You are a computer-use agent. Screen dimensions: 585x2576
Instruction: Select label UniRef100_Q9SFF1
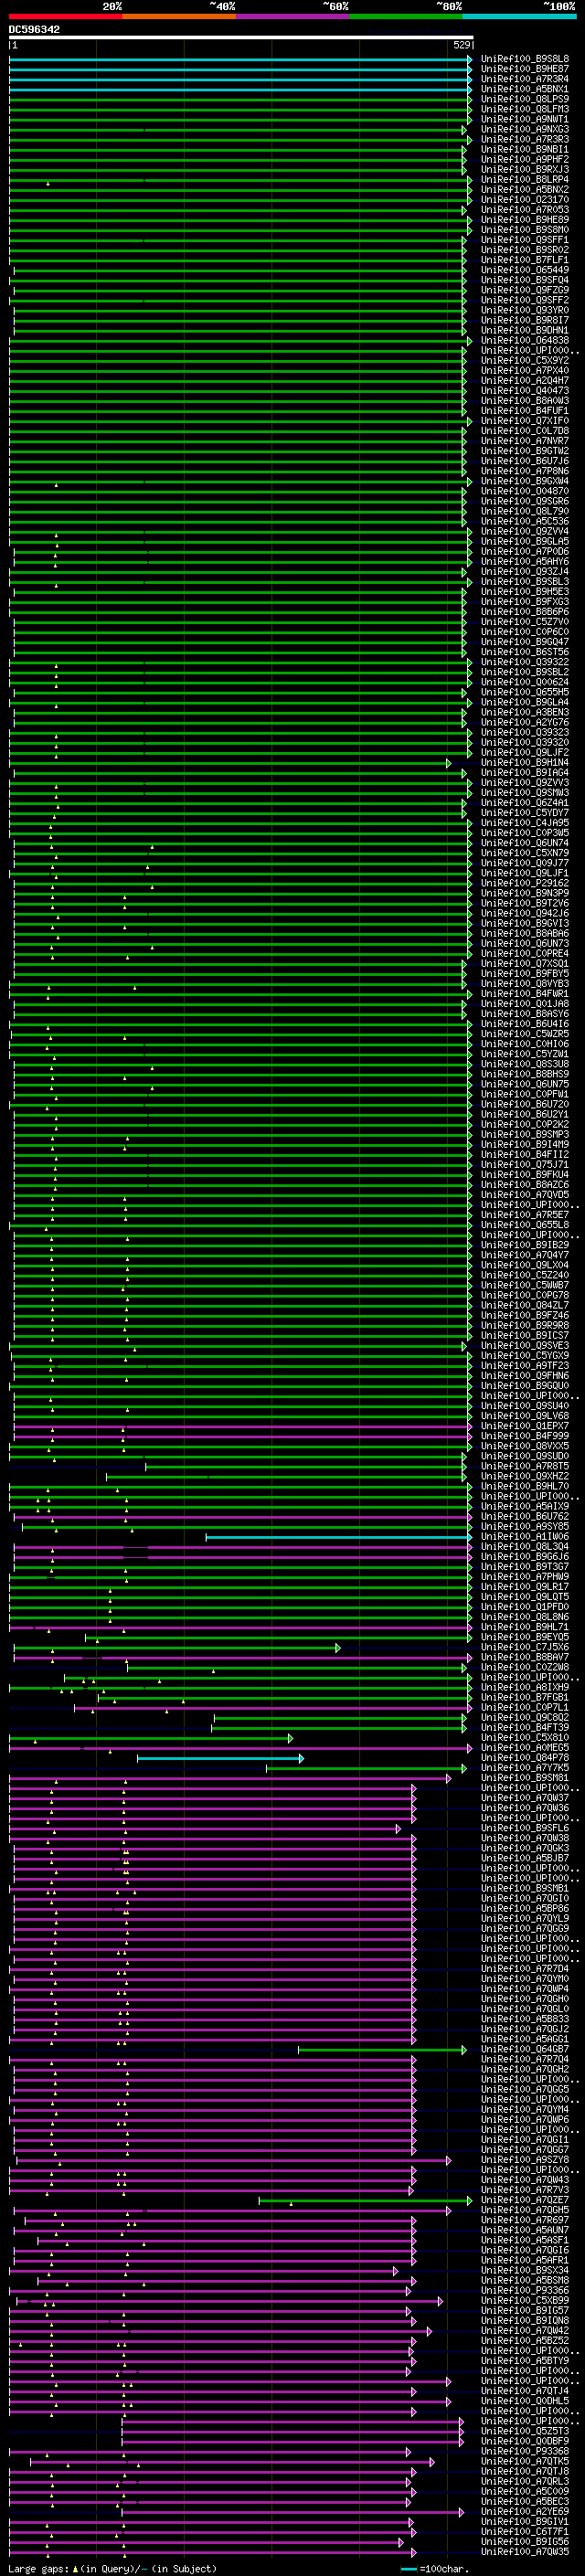point(525,240)
